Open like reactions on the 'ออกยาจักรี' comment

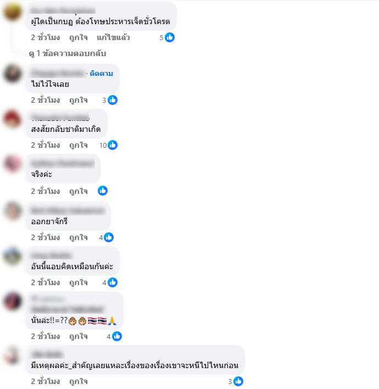tap(107, 237)
